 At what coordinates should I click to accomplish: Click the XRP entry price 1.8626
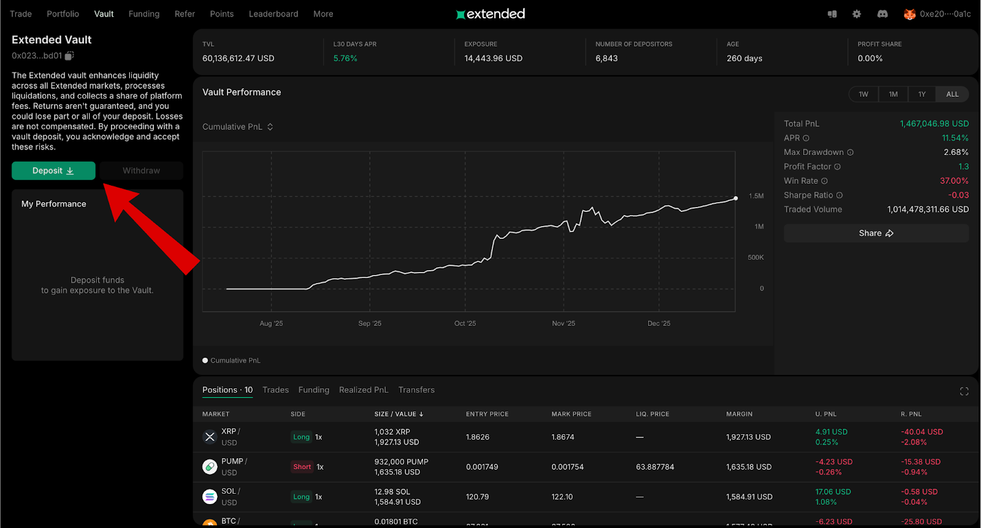[x=478, y=437]
